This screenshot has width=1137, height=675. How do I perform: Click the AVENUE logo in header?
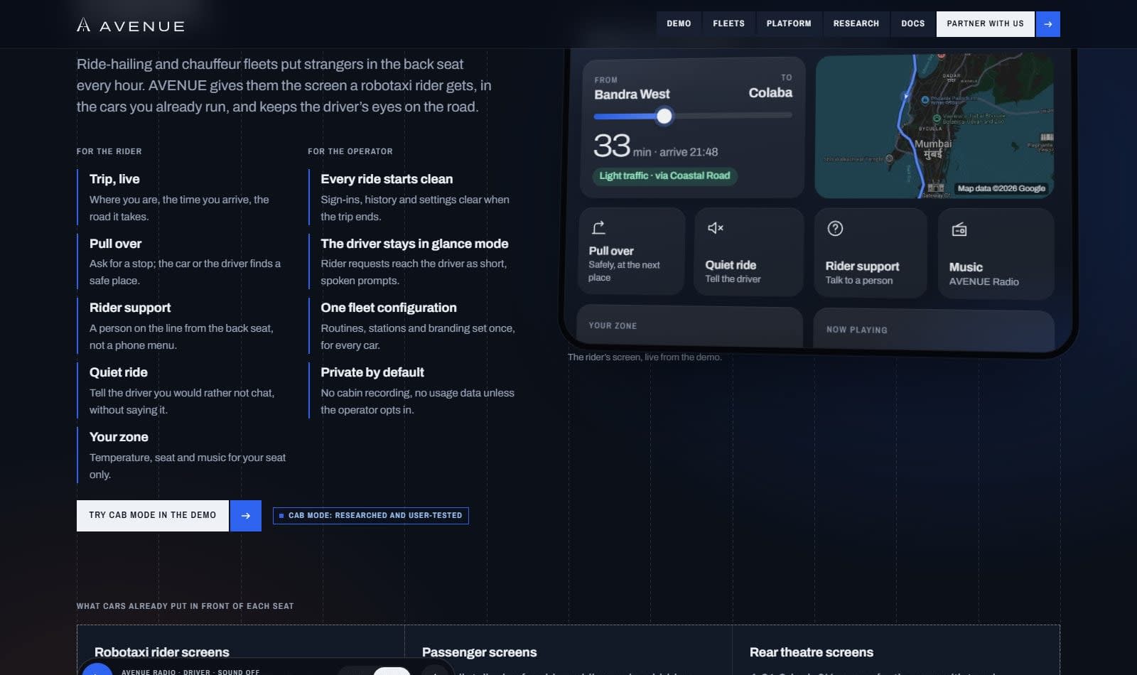pos(131,26)
